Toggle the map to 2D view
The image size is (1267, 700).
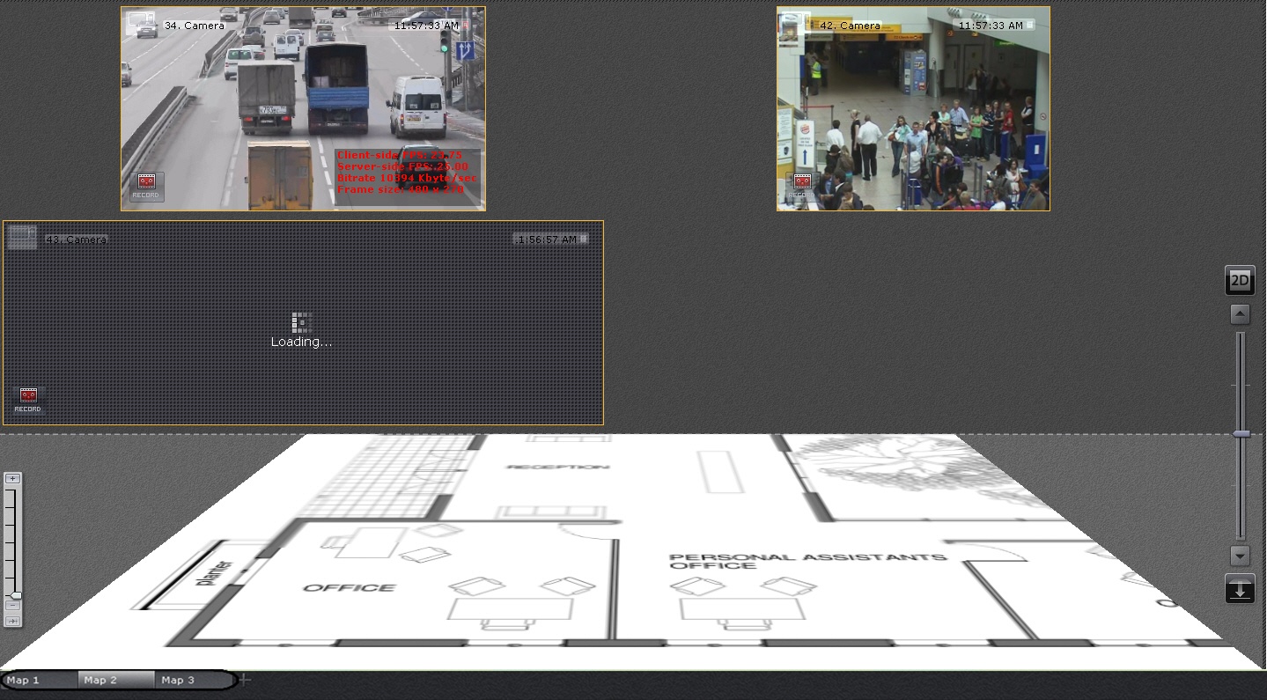[1240, 281]
